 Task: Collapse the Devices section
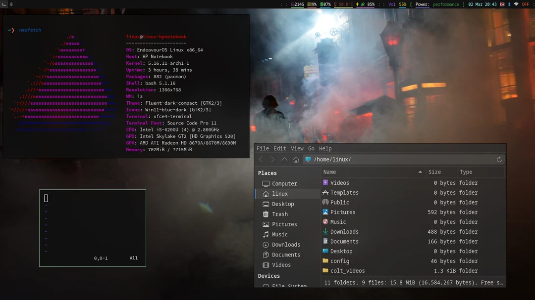pyautogui.click(x=269, y=276)
